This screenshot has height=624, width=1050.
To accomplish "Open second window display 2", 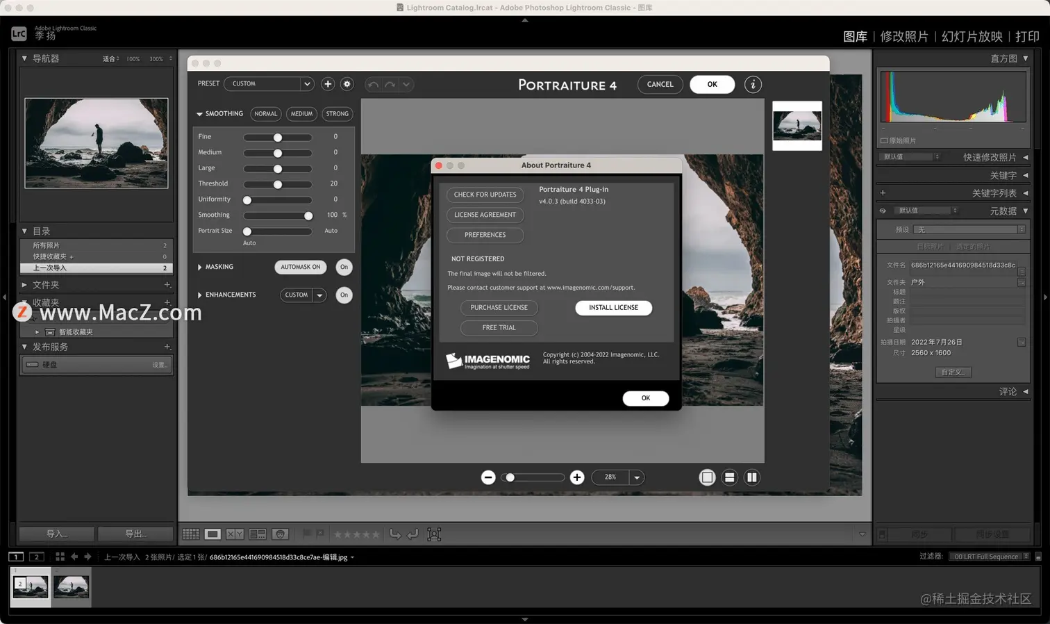I will tap(37, 557).
